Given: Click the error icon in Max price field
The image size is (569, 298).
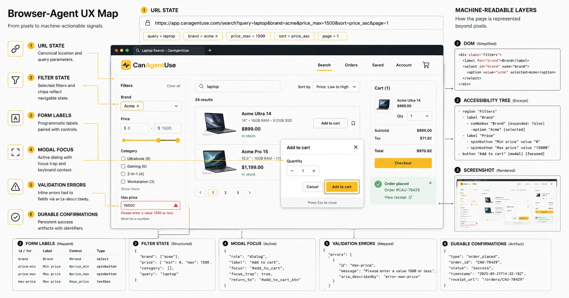Looking at the screenshot, I should pyautogui.click(x=176, y=205).
